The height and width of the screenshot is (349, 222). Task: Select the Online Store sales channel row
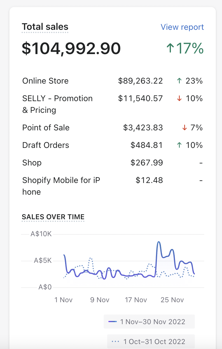coord(45,81)
